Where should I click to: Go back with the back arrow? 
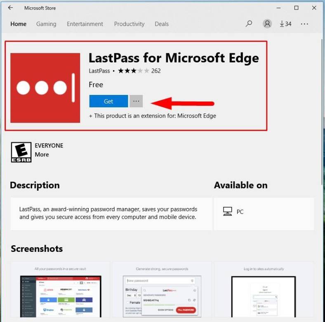tap(10, 8)
